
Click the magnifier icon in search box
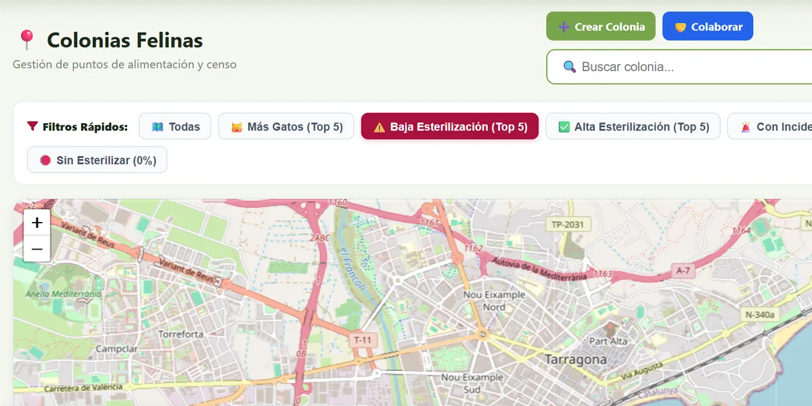coord(570,67)
